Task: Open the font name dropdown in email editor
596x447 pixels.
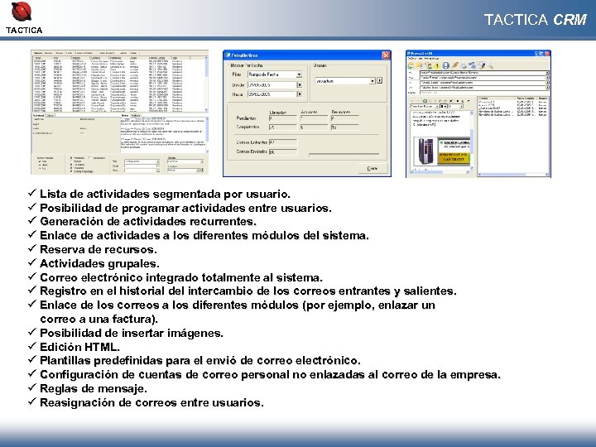Action: (x=437, y=107)
